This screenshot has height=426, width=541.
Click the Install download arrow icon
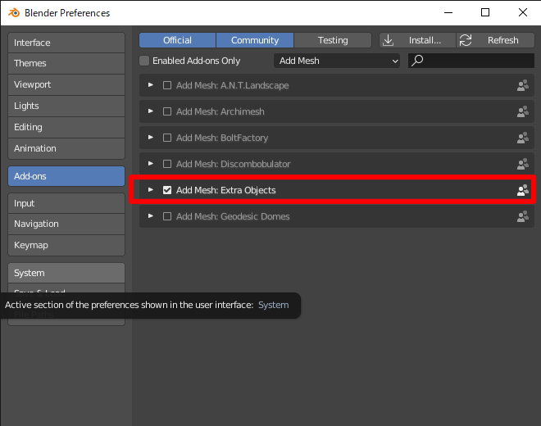coord(389,40)
